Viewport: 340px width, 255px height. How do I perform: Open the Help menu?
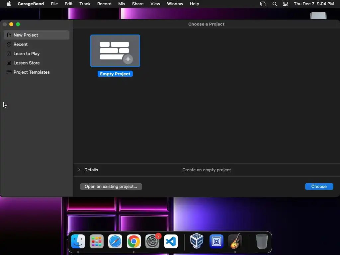(x=195, y=4)
